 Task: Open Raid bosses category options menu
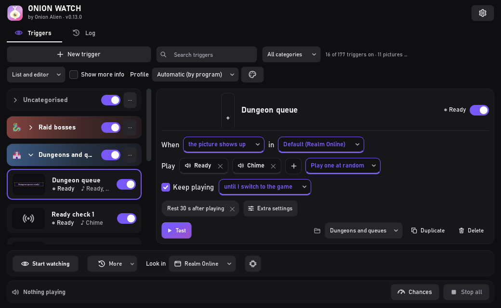coord(130,128)
